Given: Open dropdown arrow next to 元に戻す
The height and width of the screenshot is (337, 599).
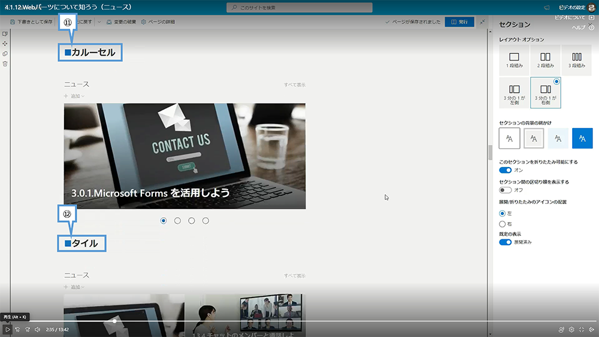Looking at the screenshot, I should 99,22.
